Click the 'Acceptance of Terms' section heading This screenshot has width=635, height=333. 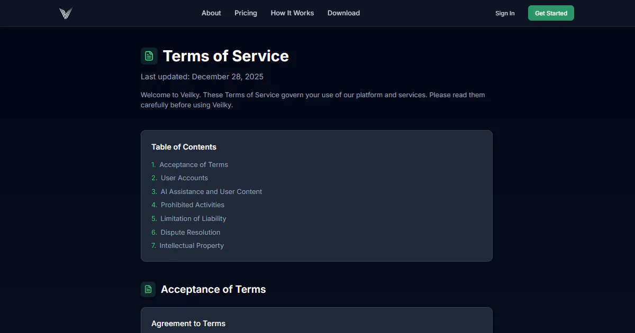(213, 289)
